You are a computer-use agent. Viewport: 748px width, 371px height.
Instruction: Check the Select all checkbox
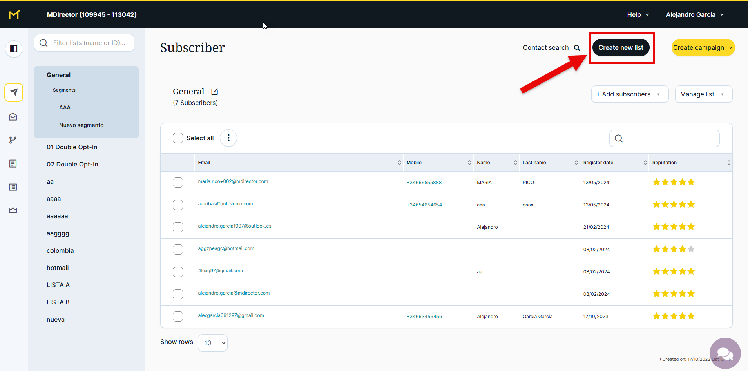[x=178, y=138]
